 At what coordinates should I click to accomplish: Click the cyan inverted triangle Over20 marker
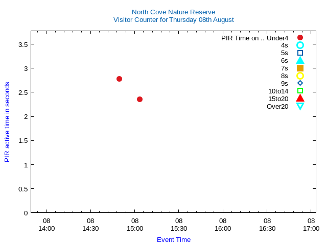(x=300, y=106)
